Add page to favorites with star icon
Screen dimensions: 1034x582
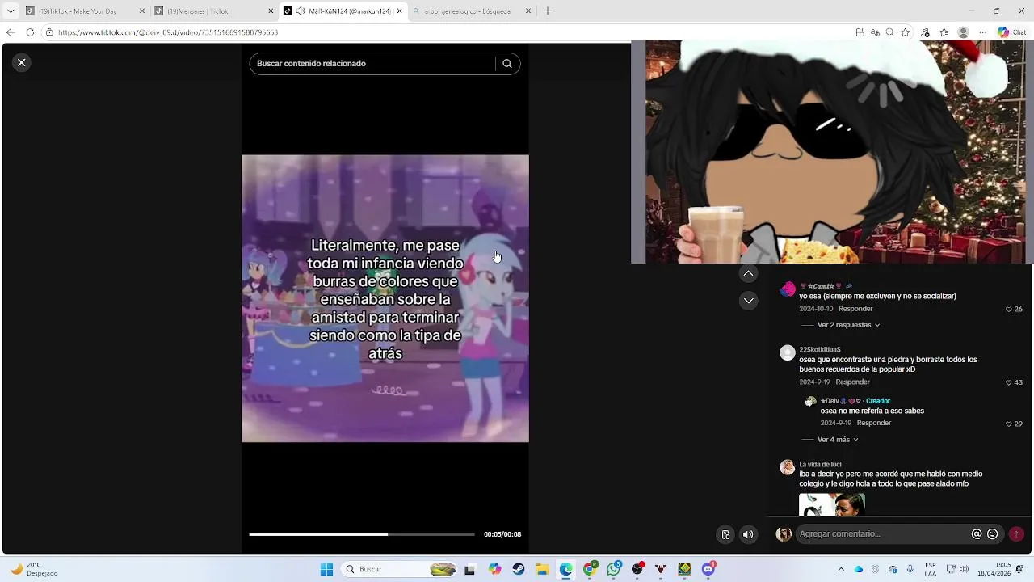[906, 32]
